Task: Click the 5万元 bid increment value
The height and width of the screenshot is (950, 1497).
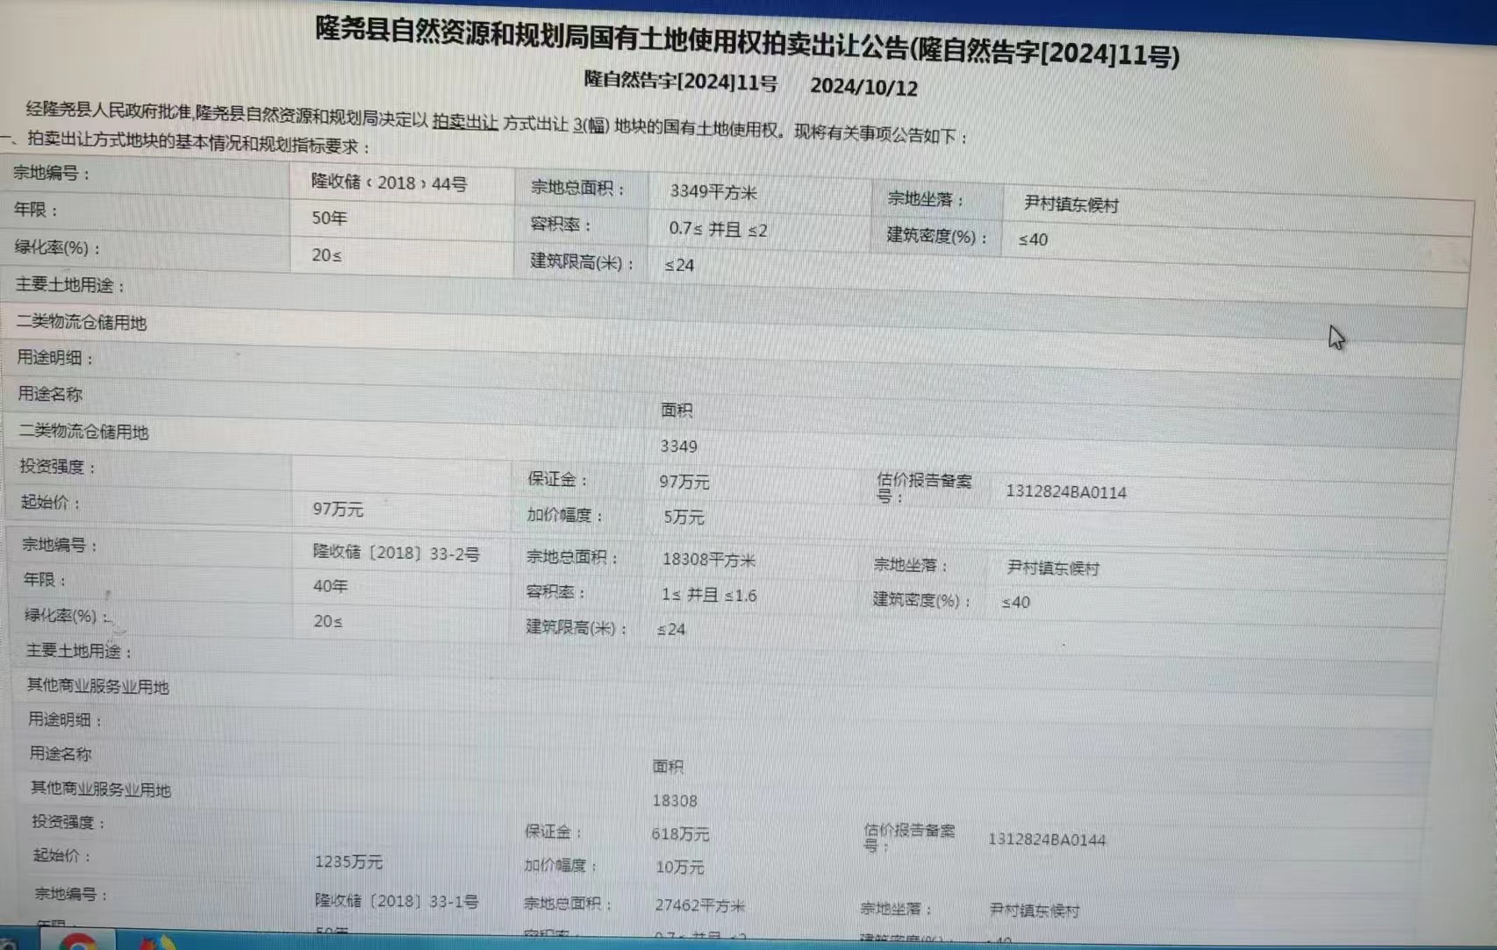Action: [684, 517]
